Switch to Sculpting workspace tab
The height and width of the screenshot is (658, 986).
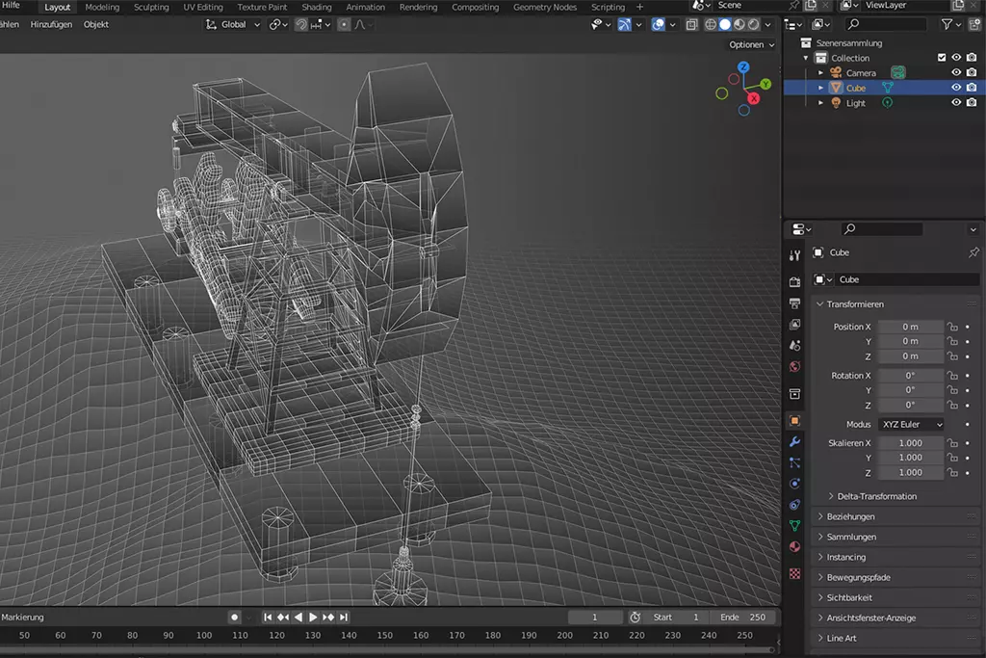pos(151,7)
